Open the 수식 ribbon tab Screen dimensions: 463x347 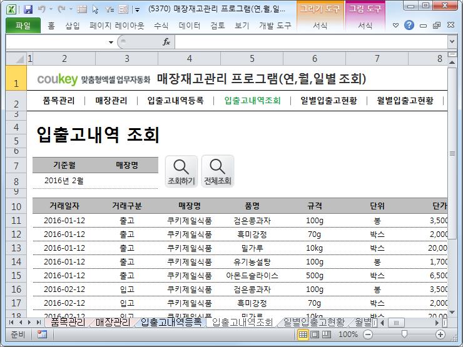click(x=161, y=26)
